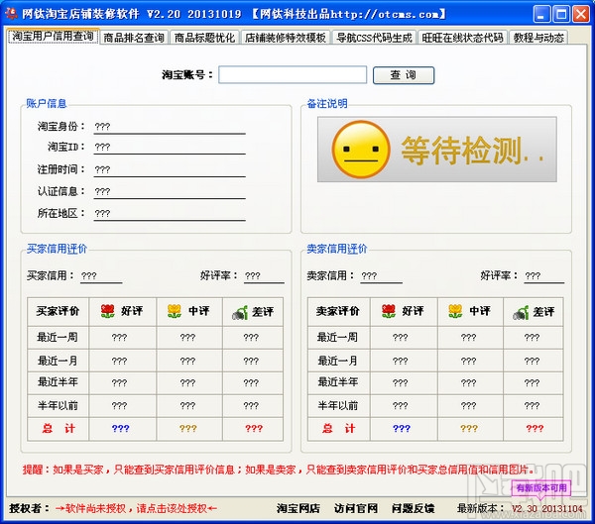Click the 认证信息 value field
Screen dimensions: 595x524
[x=170, y=191]
